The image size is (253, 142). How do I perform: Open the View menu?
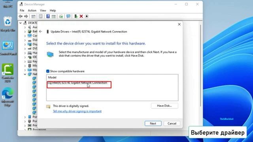coord(43,11)
